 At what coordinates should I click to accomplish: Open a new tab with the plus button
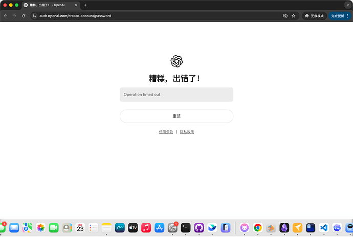coord(85,5)
